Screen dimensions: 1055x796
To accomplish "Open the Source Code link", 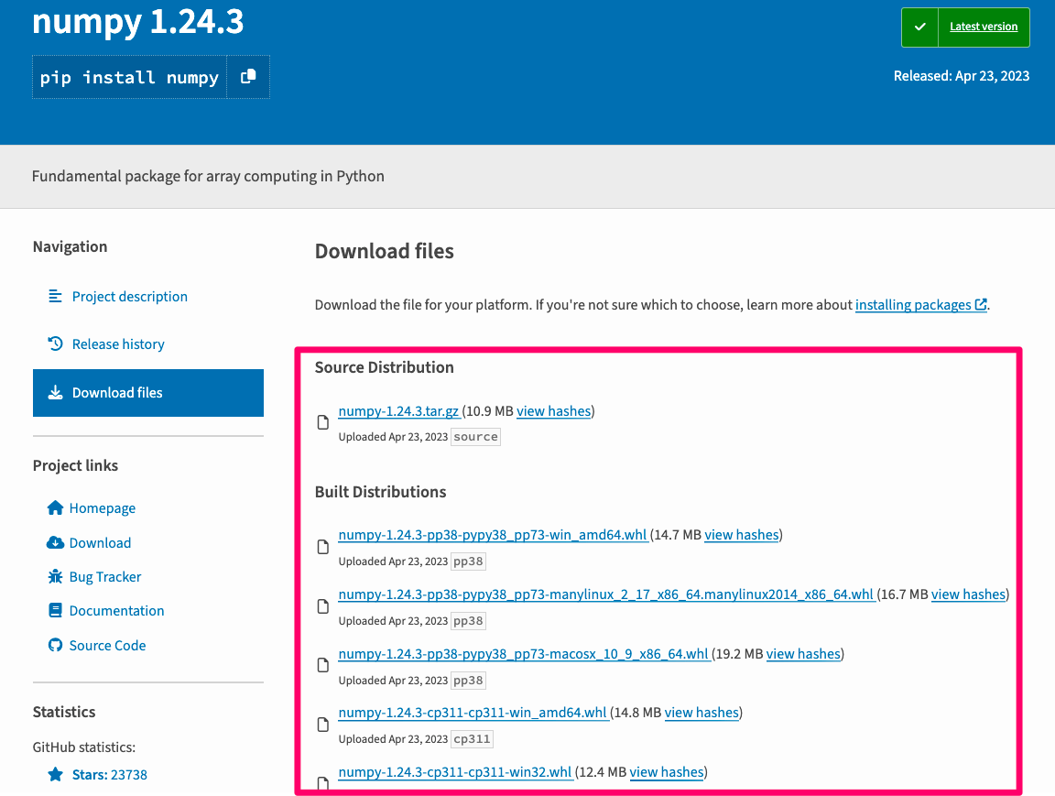I will click(x=108, y=646).
